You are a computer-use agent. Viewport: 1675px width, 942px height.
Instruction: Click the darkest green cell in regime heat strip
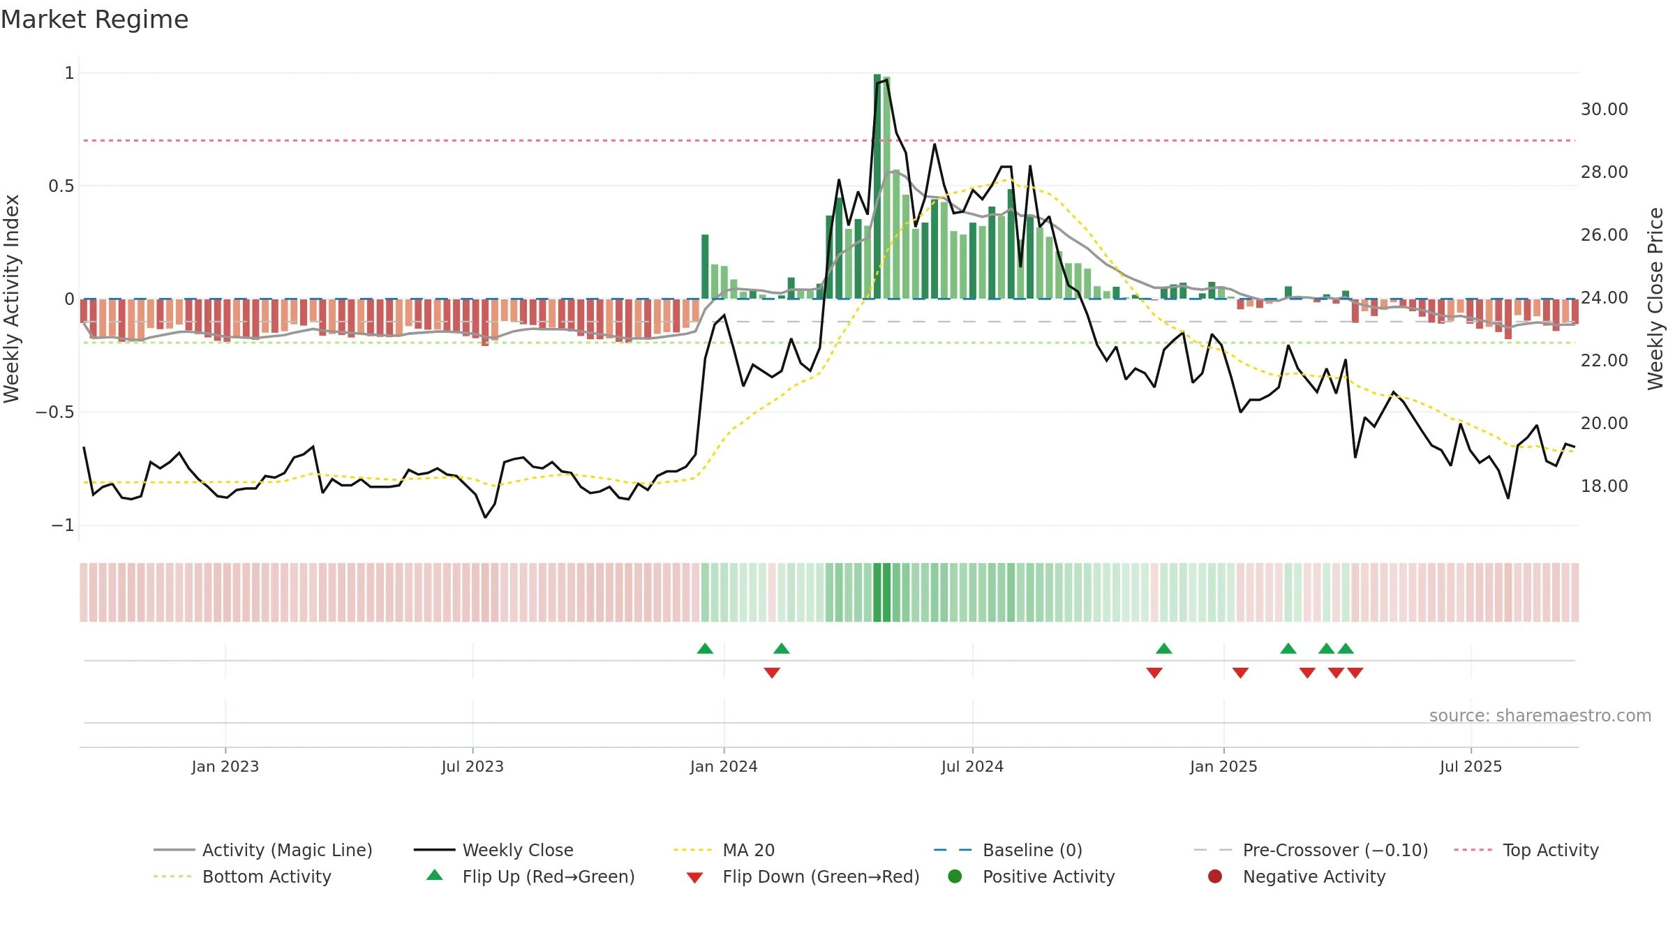click(877, 592)
